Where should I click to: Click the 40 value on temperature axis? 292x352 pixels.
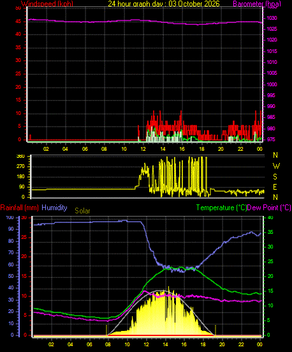tap(270, 218)
